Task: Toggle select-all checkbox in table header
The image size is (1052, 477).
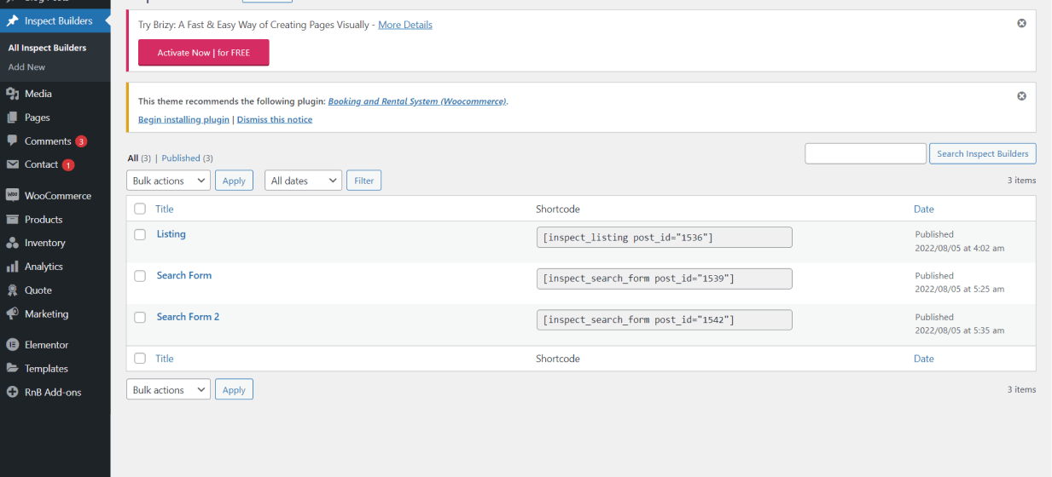Action: coord(140,210)
